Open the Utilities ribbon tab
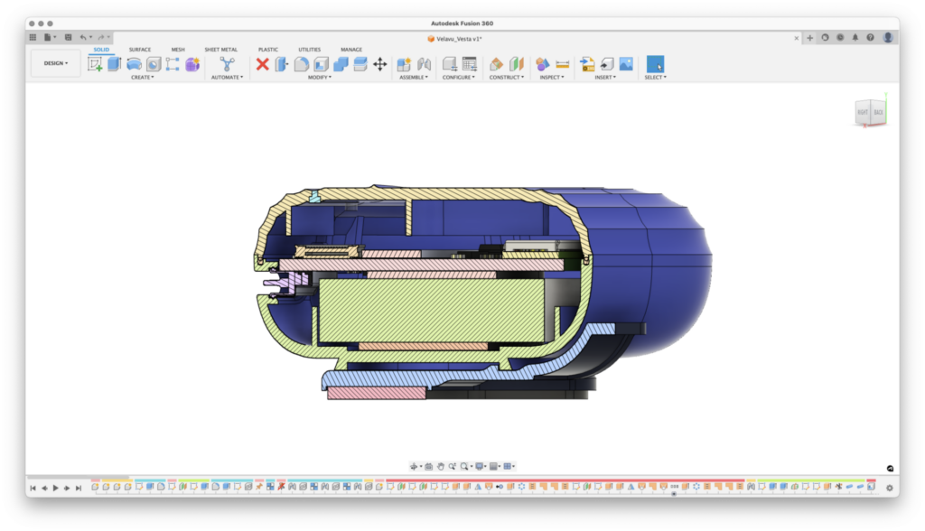 point(309,50)
